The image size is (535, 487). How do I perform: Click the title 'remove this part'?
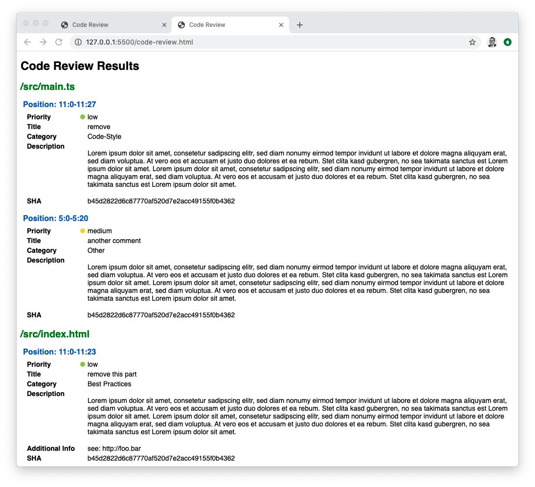coord(112,374)
